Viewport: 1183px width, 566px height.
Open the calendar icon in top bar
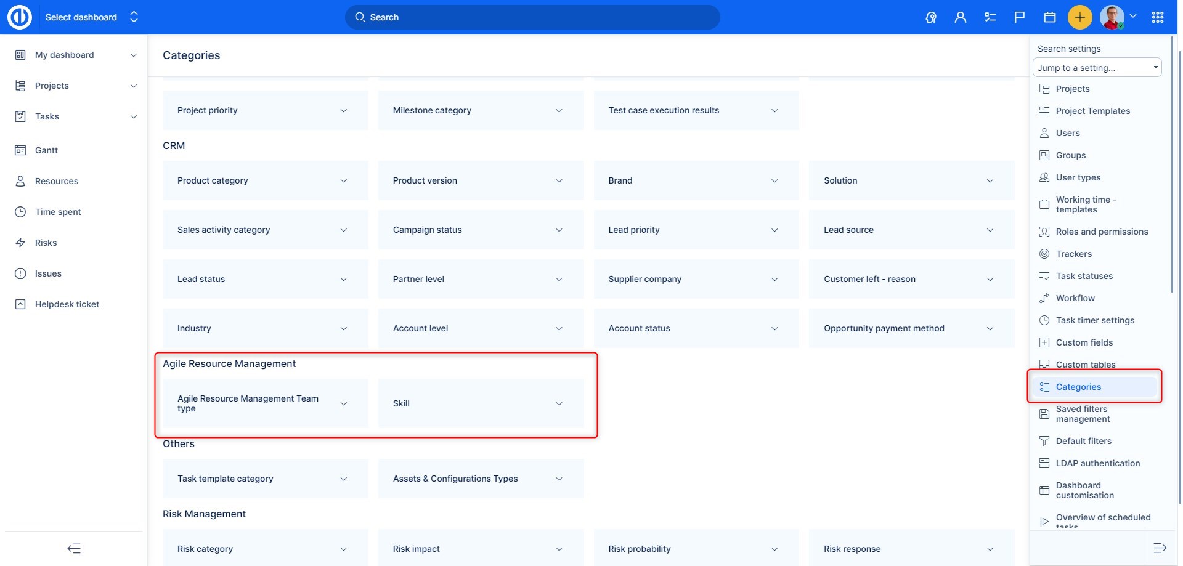pyautogui.click(x=1050, y=17)
